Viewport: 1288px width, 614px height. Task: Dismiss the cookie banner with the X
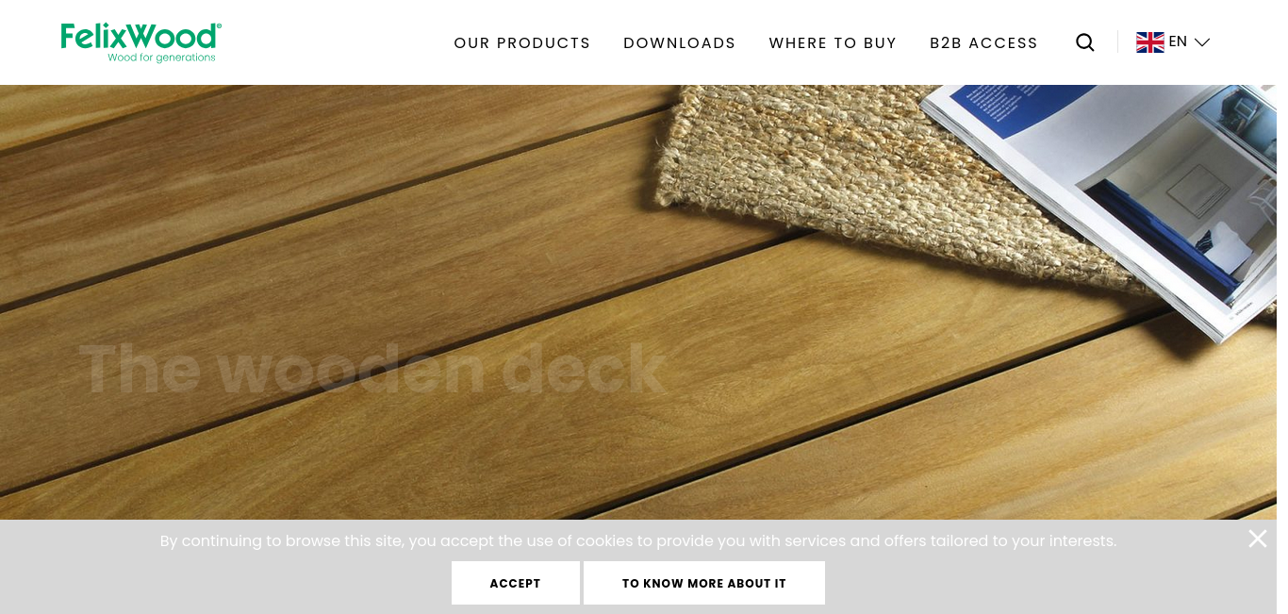pyautogui.click(x=1258, y=539)
